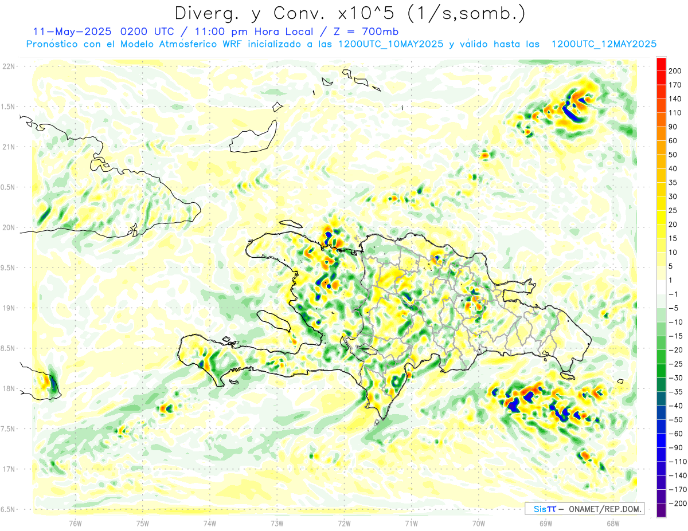Select the 17N latitude label
Image resolution: width=688 pixels, height=531 pixels.
9,469
